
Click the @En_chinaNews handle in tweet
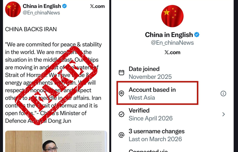tap(41, 13)
